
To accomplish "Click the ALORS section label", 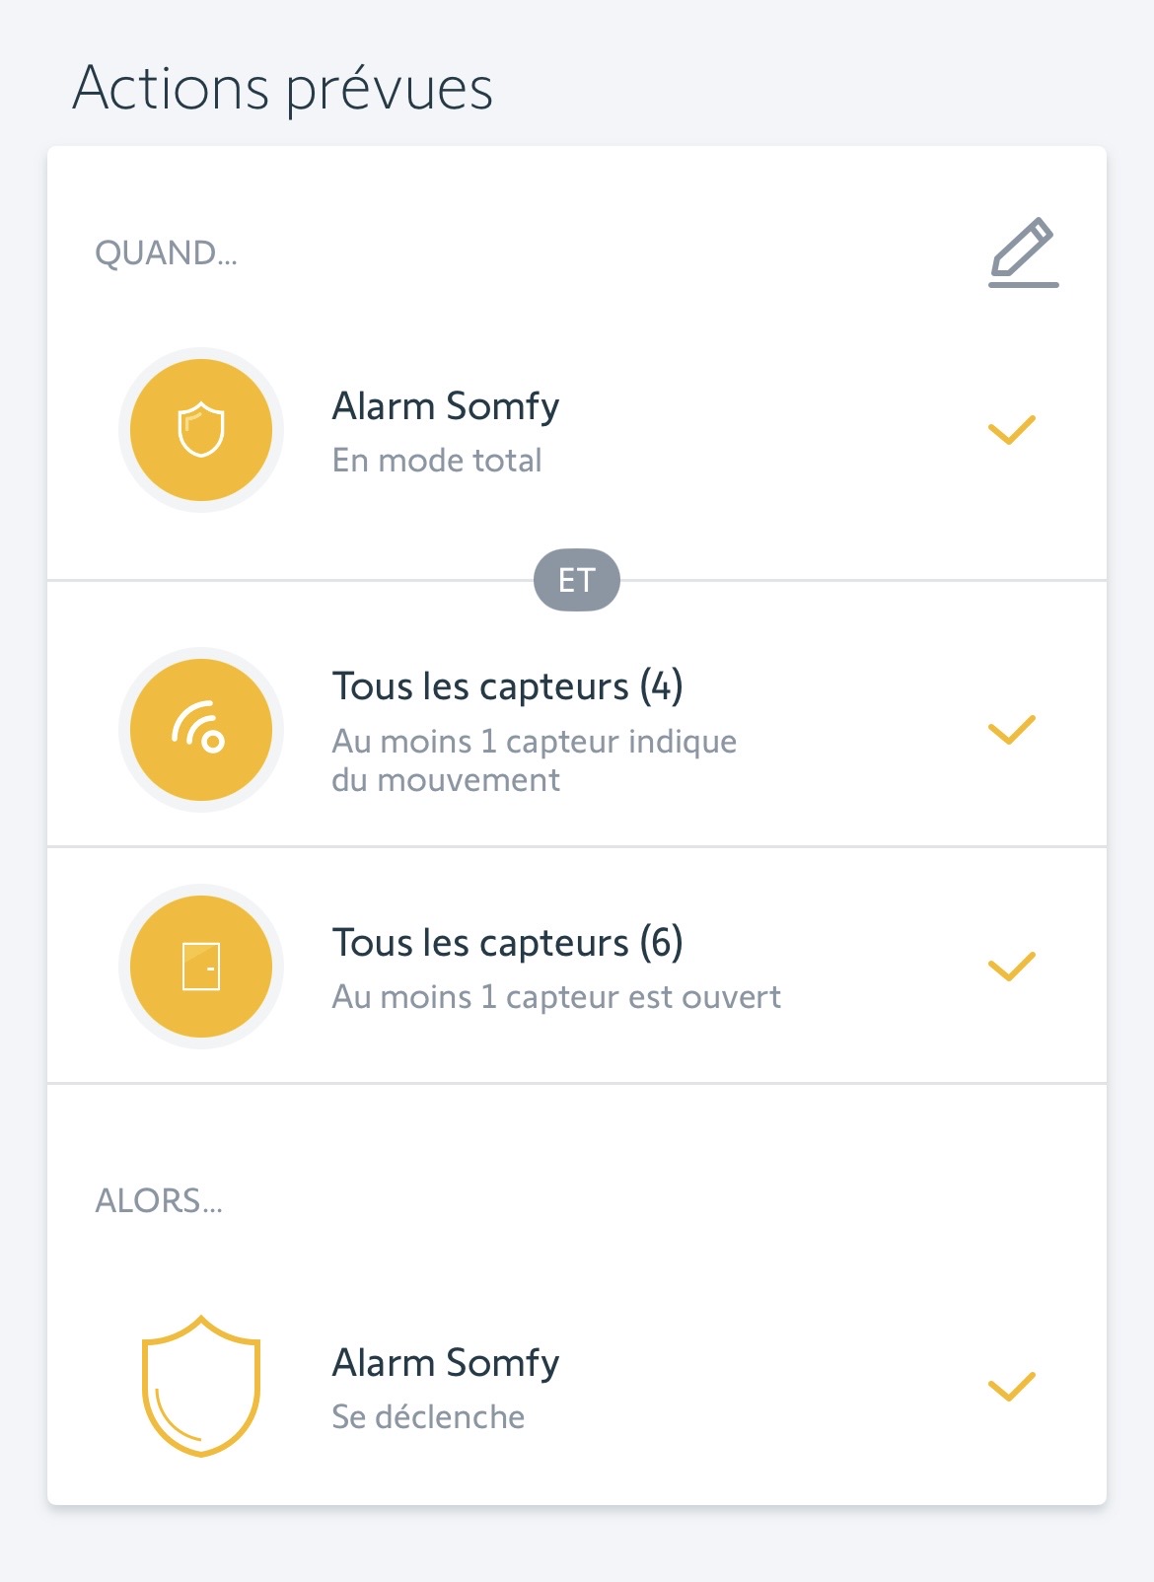I will pyautogui.click(x=159, y=1201).
